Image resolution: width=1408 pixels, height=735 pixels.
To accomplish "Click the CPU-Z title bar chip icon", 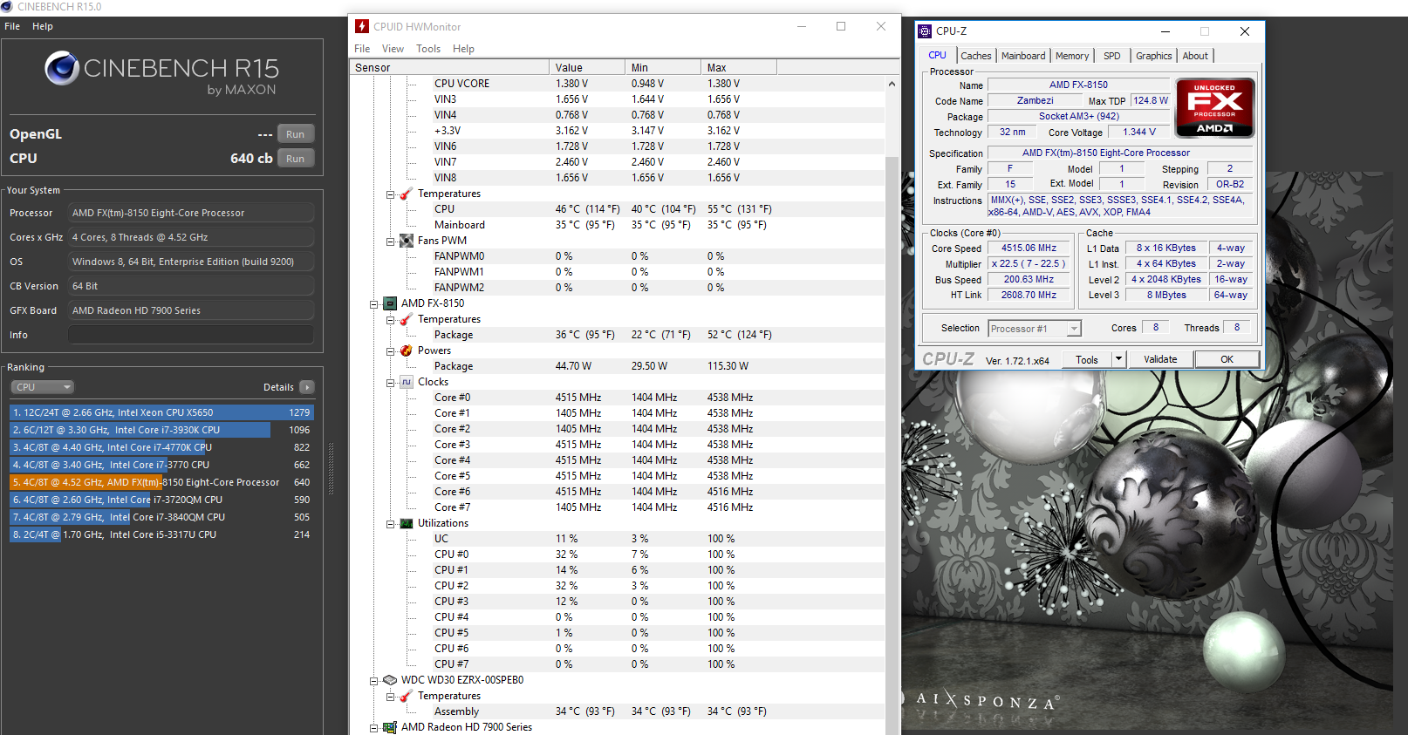I will [x=926, y=31].
